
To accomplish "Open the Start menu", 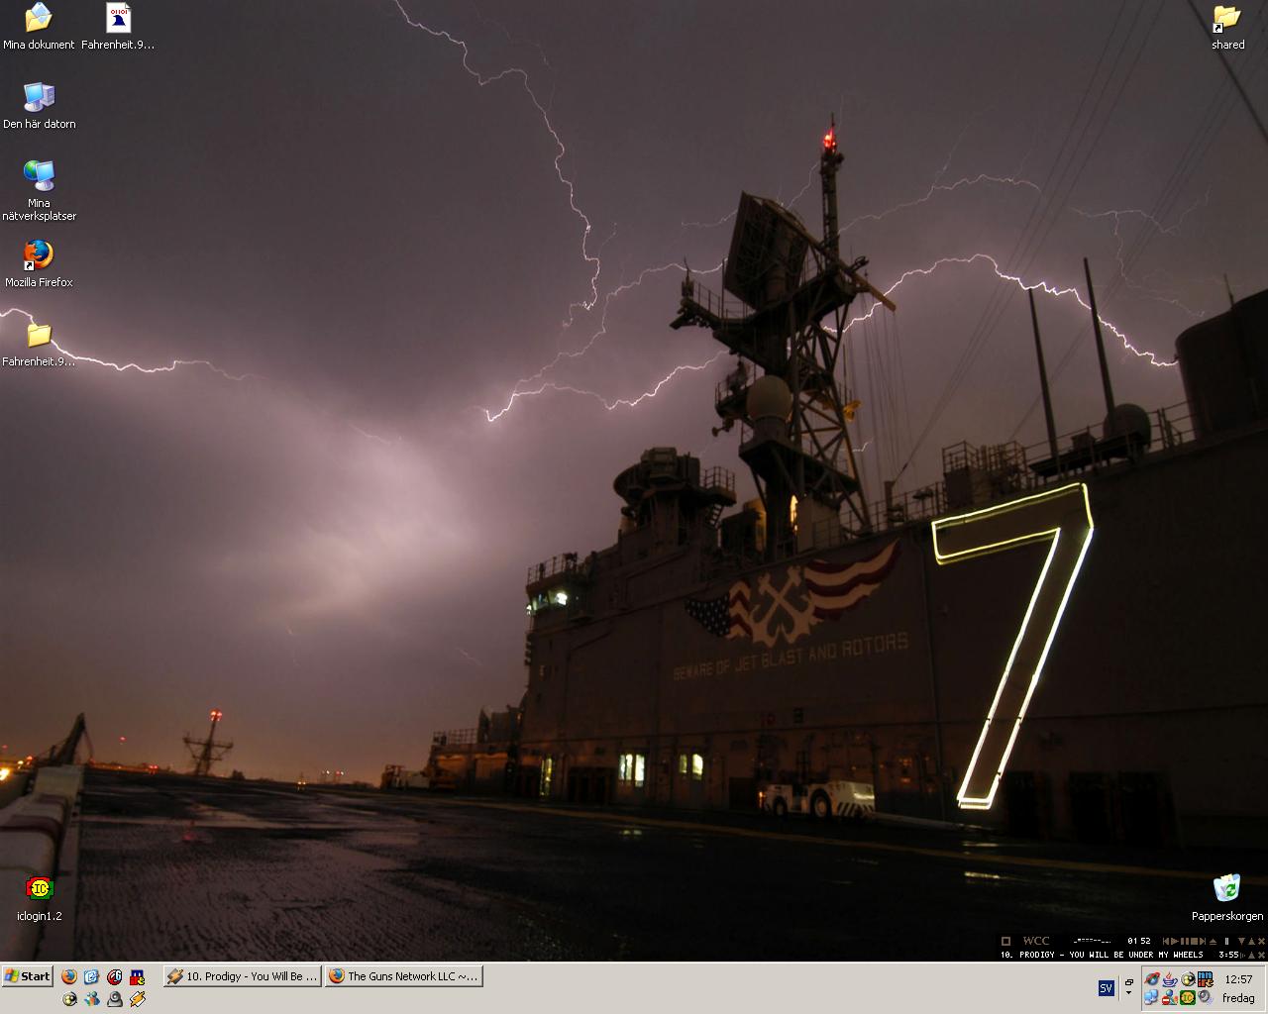I will pos(28,976).
